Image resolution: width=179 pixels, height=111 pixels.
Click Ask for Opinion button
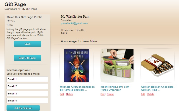pos(23,108)
